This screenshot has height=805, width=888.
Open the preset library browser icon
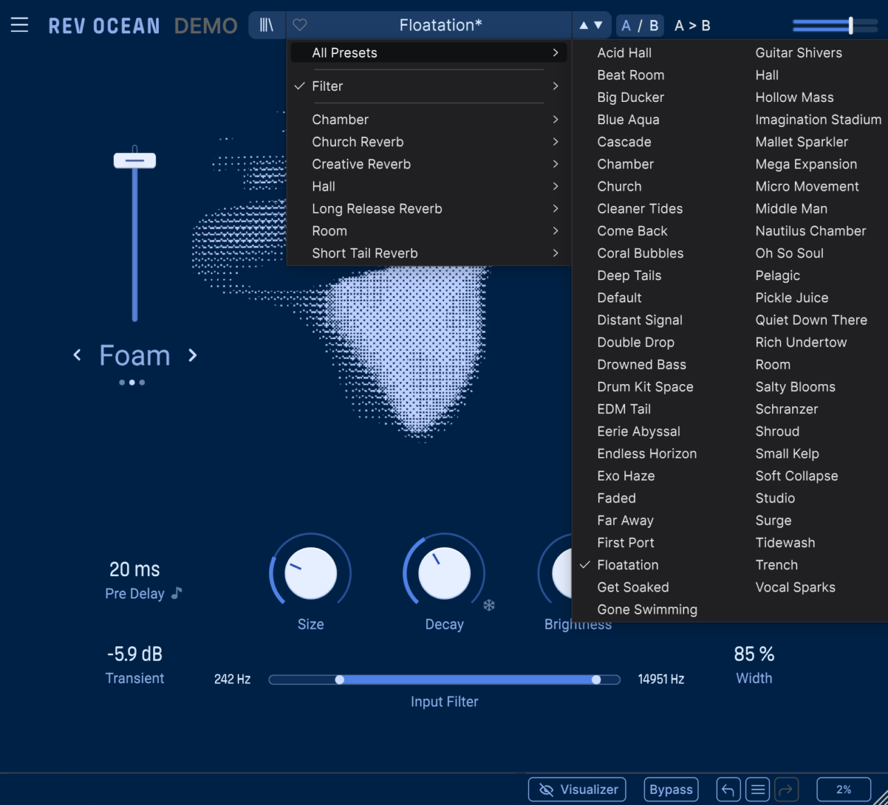click(x=266, y=26)
